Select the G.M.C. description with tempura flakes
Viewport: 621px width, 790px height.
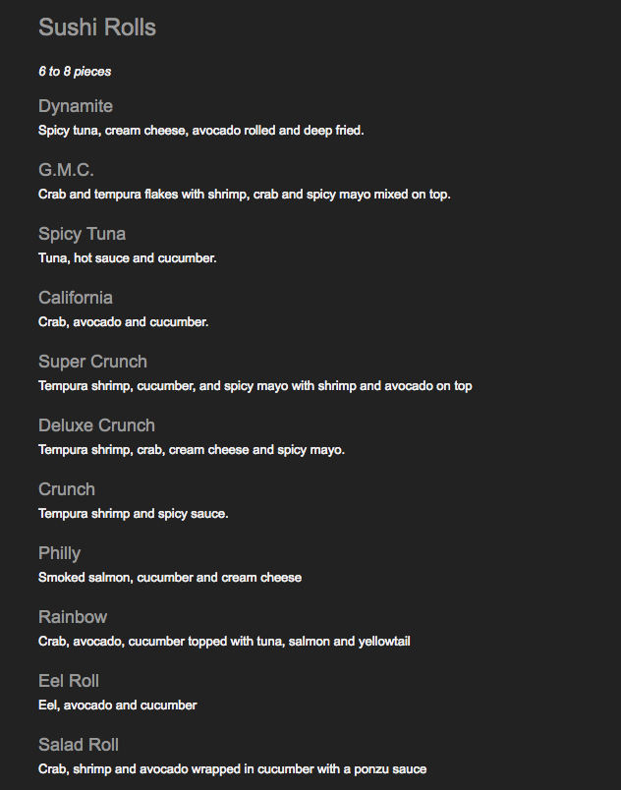tap(245, 194)
